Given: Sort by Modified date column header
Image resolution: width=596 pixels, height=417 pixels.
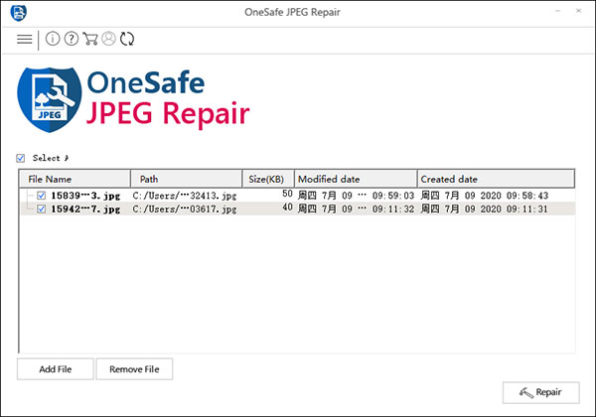Looking at the screenshot, I should point(356,179).
